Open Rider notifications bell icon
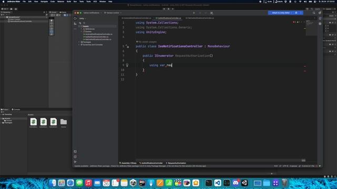The height and width of the screenshot is (189, 337). [x=320, y=18]
